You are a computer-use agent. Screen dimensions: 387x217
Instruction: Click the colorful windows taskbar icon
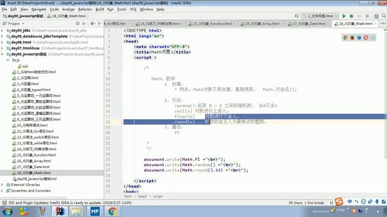click(x=24, y=212)
